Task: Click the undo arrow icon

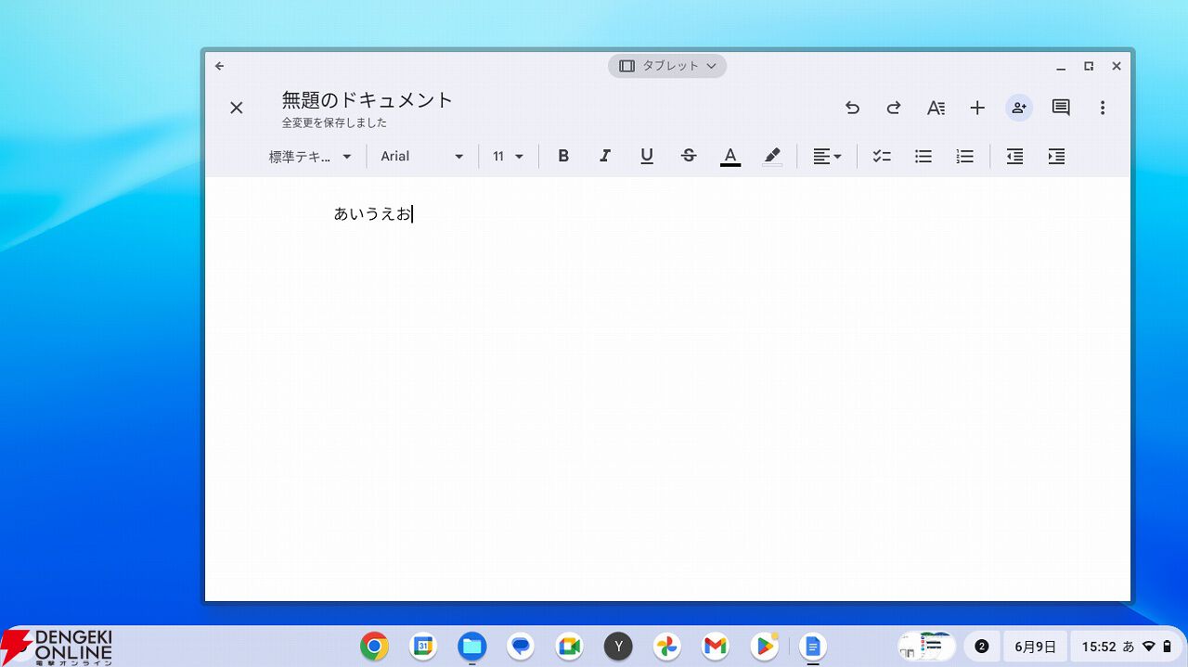Action: tap(852, 108)
